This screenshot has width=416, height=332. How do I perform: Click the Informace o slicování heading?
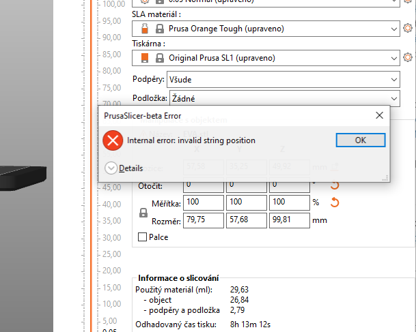coord(178,278)
